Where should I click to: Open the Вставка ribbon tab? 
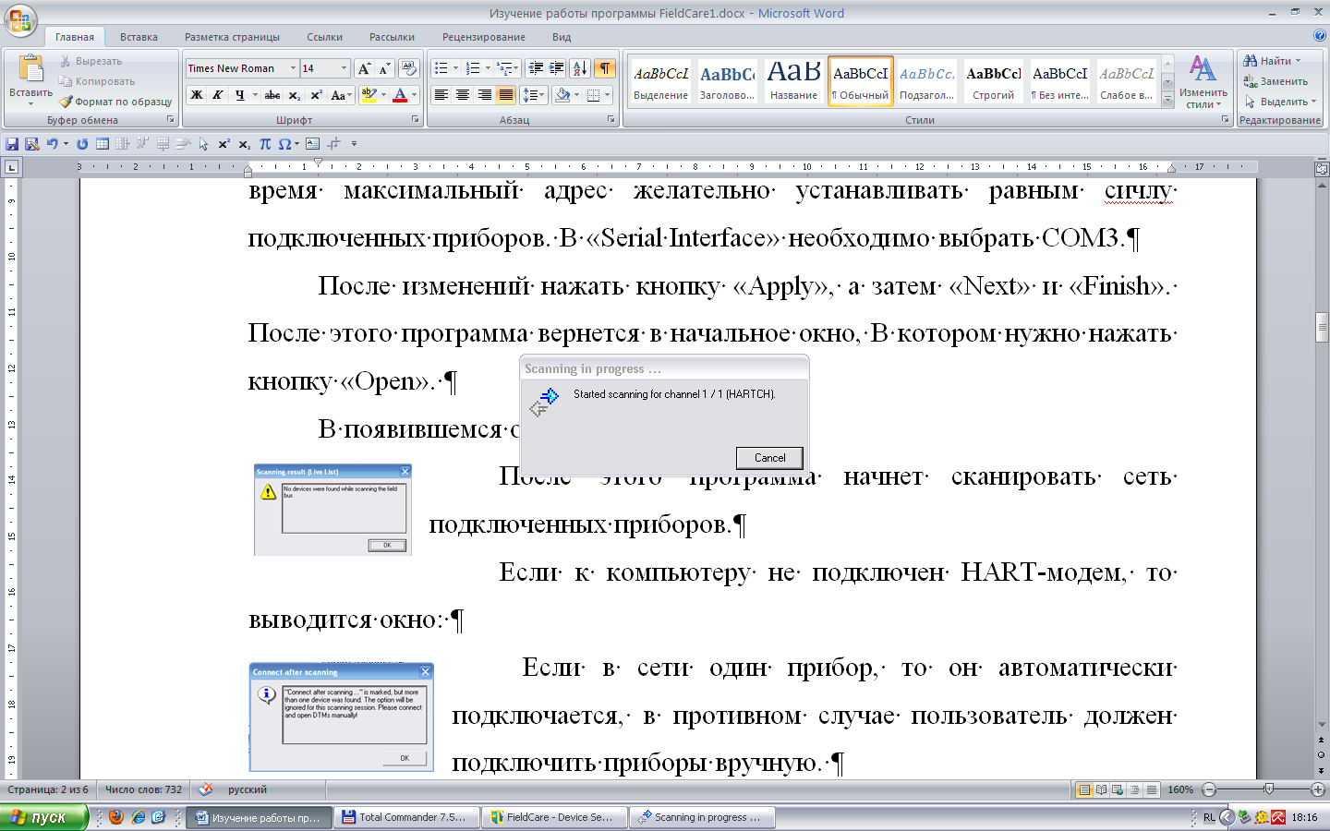pyautogui.click(x=139, y=37)
